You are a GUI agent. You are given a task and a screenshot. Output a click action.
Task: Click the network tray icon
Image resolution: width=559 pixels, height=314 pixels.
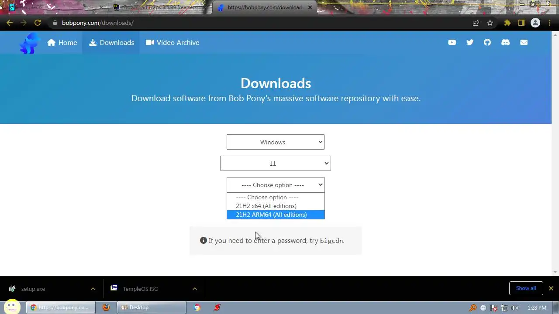504,307
